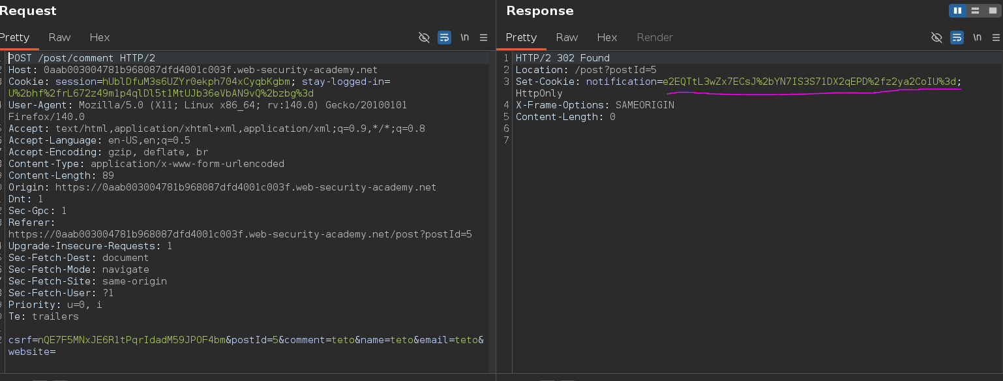Select top/bottom split layout icon

(975, 10)
